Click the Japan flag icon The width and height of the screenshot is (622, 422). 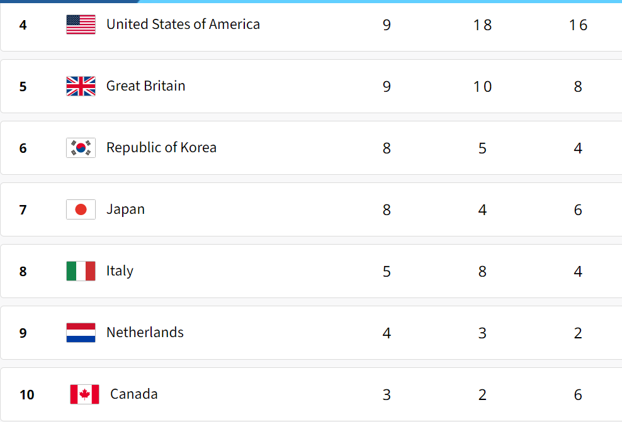tap(81, 209)
